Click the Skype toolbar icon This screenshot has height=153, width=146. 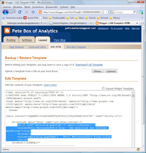click(x=141, y=12)
